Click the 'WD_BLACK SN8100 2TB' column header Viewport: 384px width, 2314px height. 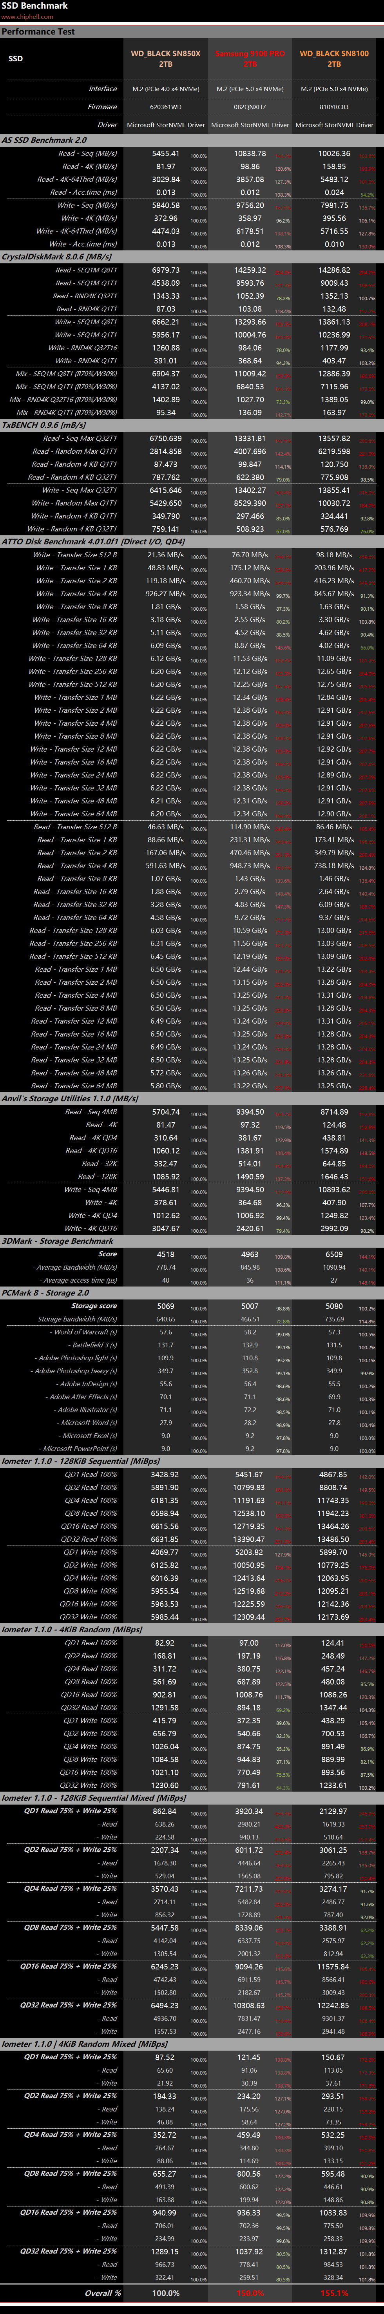(x=334, y=58)
